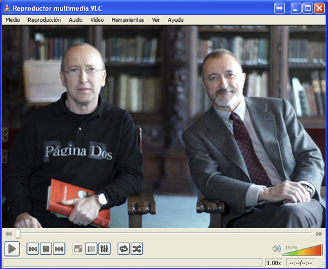Viewport: 328px width, 269px height.
Task: Click the 1.00x playback speed label
Action: pos(274,263)
